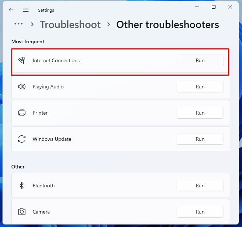242x227 pixels.
Task: Click the Internet Connections network icon
Action: pyautogui.click(x=21, y=60)
